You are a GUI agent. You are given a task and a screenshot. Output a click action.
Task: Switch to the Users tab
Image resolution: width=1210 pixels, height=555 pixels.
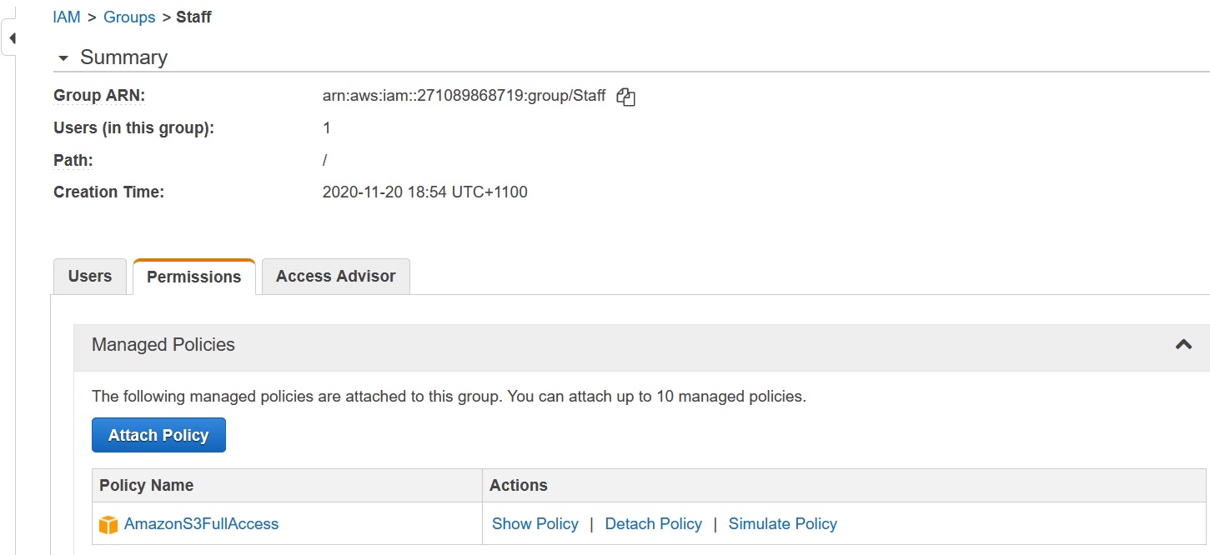(89, 277)
